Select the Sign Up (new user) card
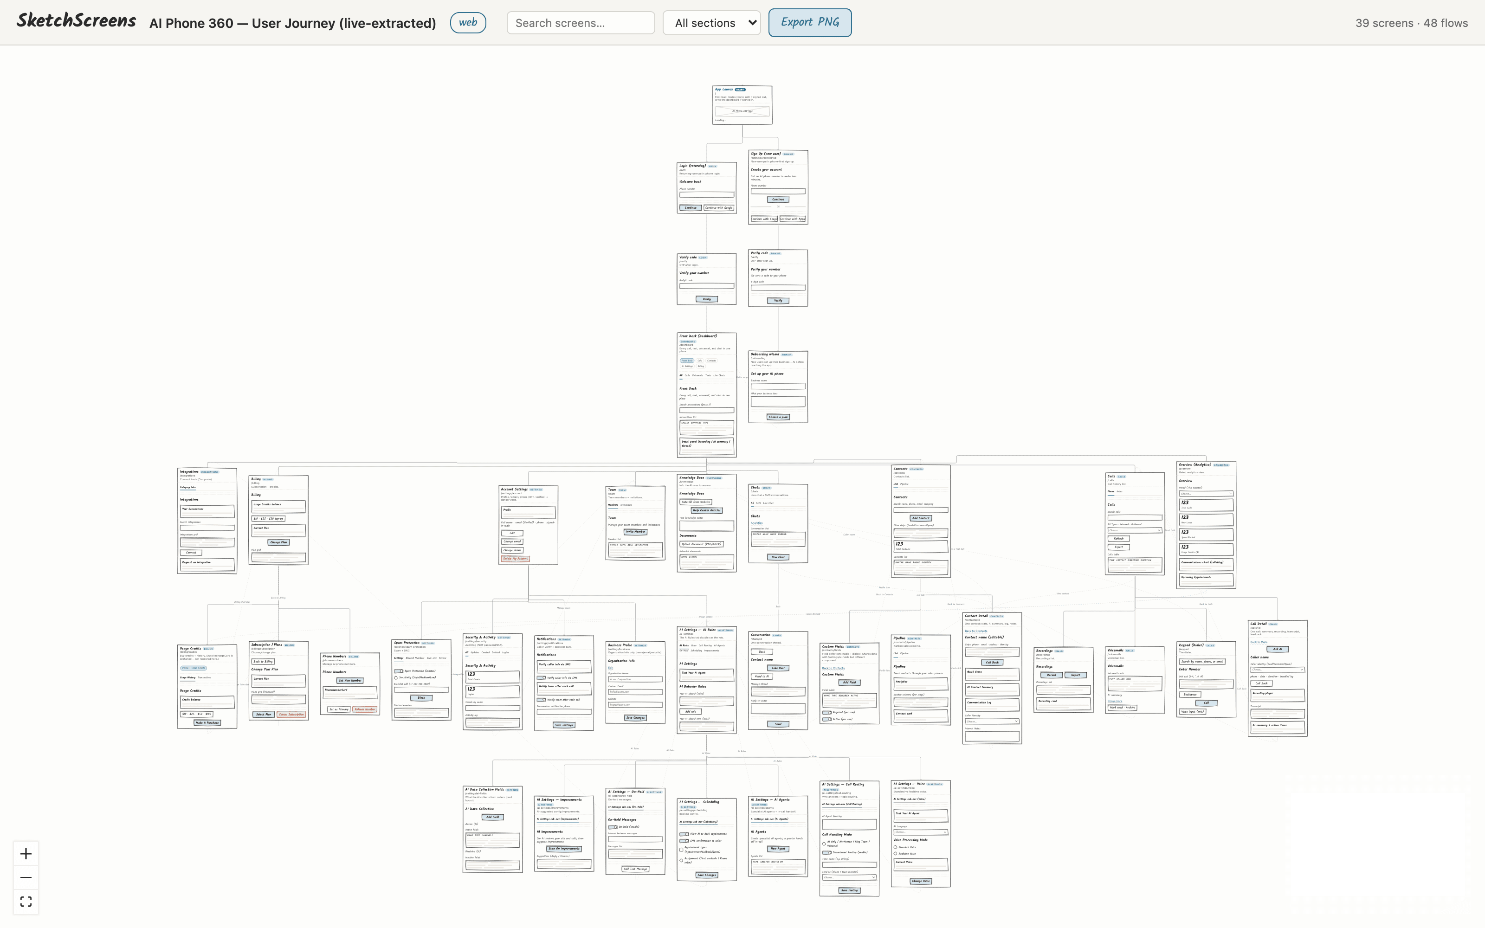The image size is (1485, 928). coord(778,187)
